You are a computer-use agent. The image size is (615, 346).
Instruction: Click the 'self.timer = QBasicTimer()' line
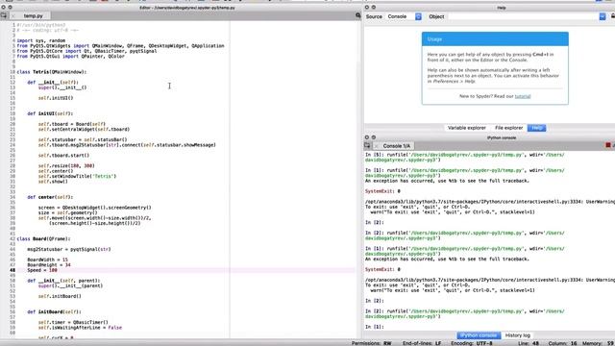[x=73, y=323]
